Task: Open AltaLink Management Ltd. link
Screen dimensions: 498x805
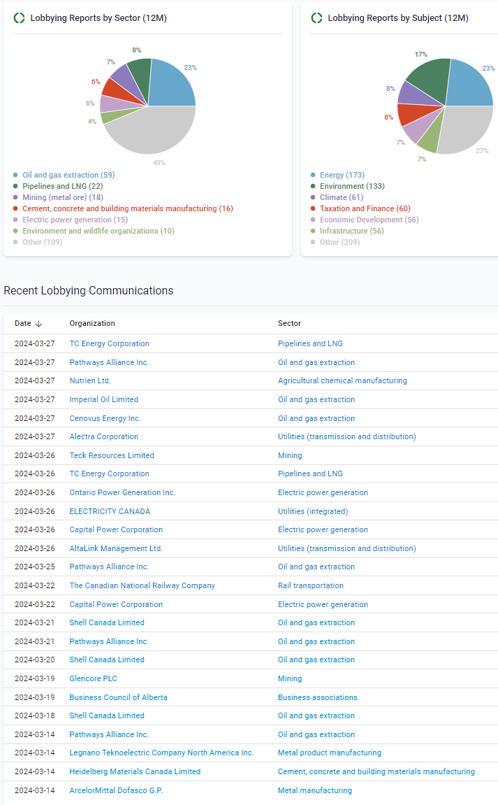Action: click(x=116, y=549)
